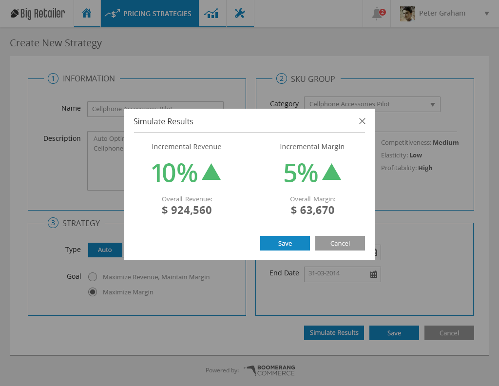This screenshot has height=386, width=499.
Task: Click Peter Graham's profile avatar
Action: pyautogui.click(x=407, y=14)
